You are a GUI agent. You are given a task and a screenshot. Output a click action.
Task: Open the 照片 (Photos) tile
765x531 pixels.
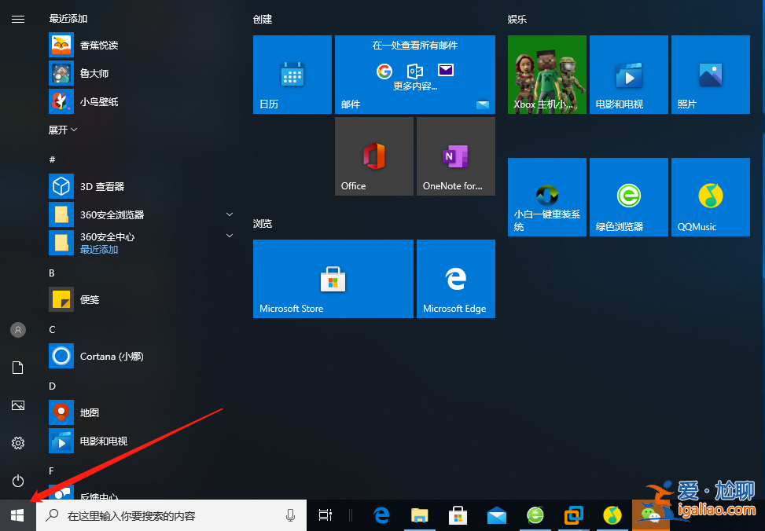[709, 75]
